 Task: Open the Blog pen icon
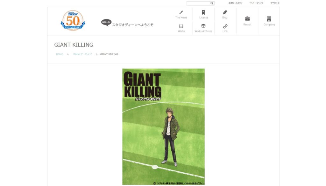pos(225,12)
